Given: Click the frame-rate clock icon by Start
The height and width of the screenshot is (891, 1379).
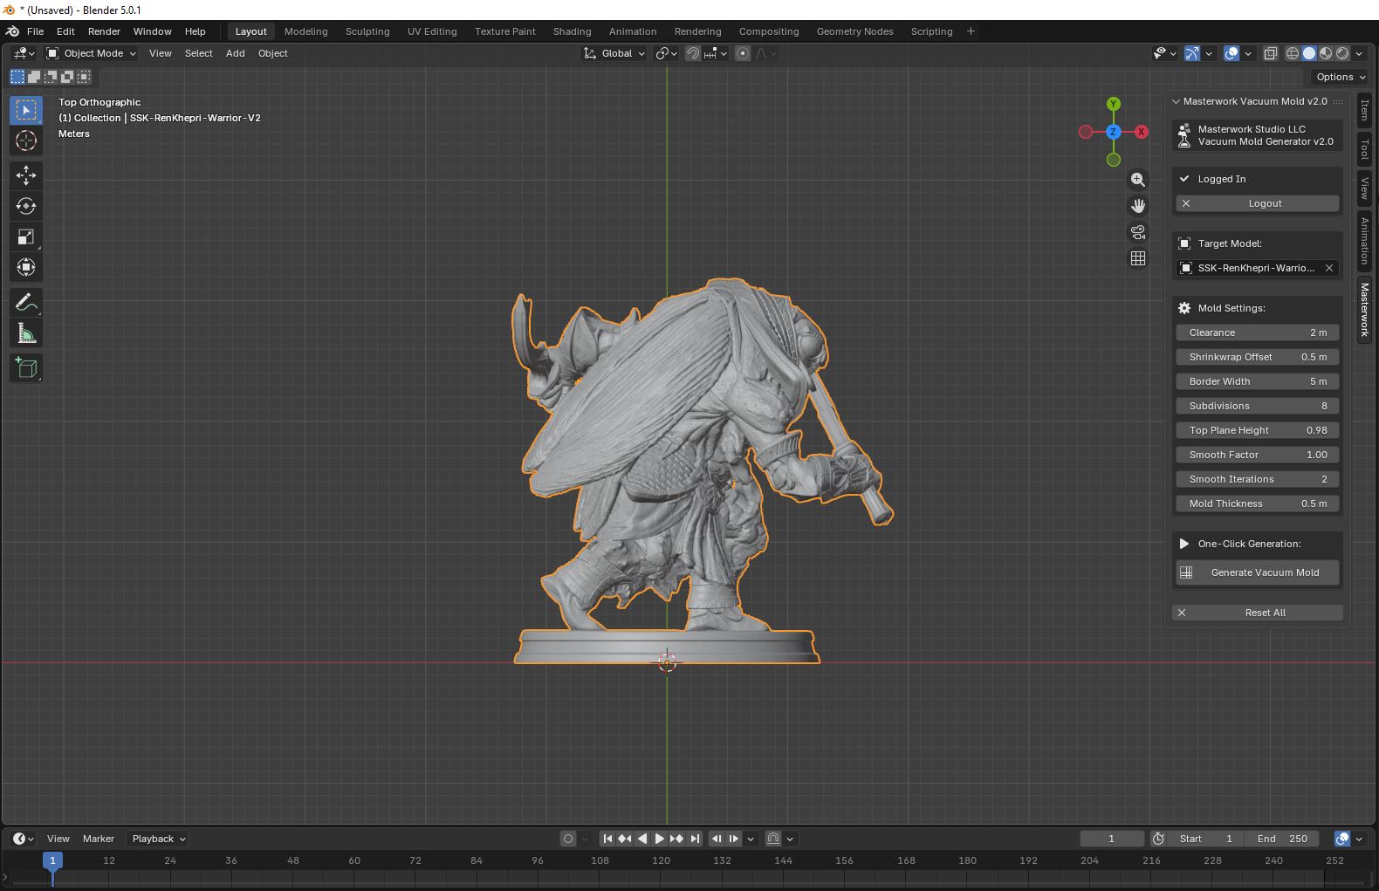Looking at the screenshot, I should [1158, 839].
